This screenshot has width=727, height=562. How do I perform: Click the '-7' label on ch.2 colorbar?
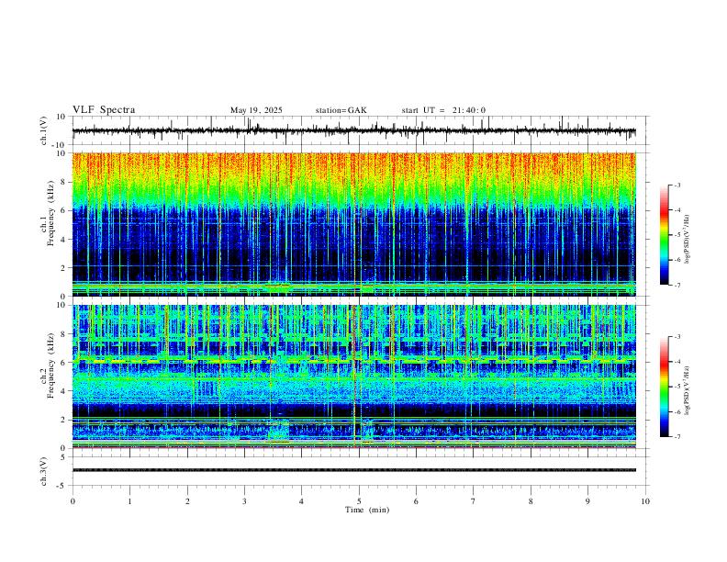pyautogui.click(x=677, y=436)
